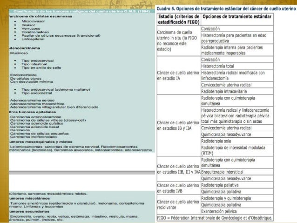Click the 'Estadio (criterios de estadificación FIGO)' header
Screen dimensions: 297x223
point(179,19)
